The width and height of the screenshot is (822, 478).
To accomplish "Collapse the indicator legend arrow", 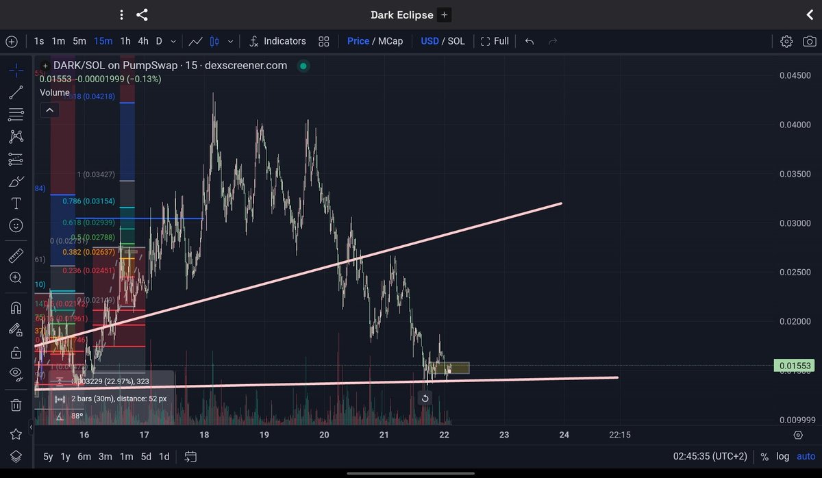I will point(49,110).
